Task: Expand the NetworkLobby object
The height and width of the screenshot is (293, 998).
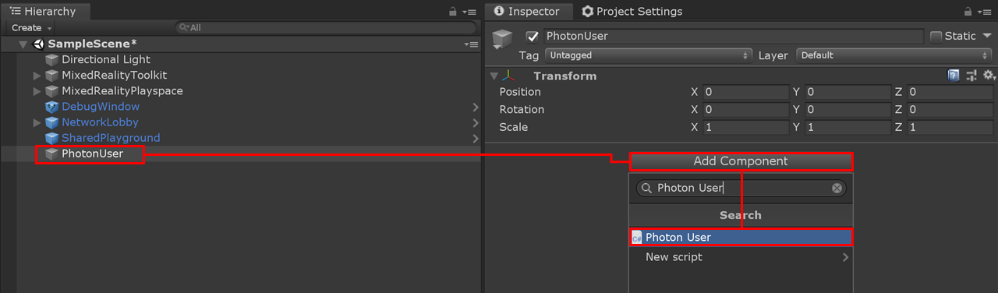Action: coord(37,122)
